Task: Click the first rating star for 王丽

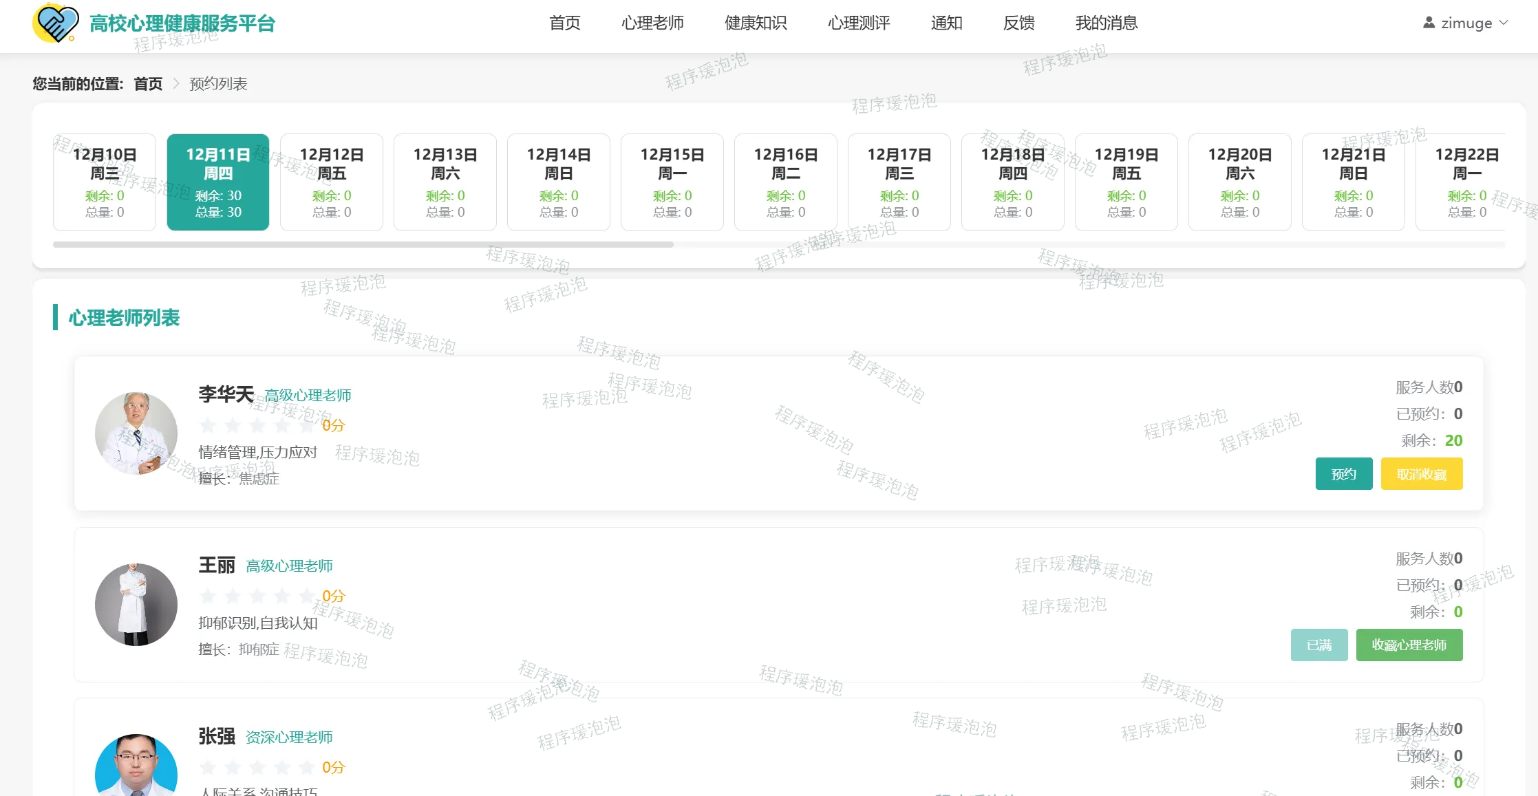Action: [x=208, y=596]
